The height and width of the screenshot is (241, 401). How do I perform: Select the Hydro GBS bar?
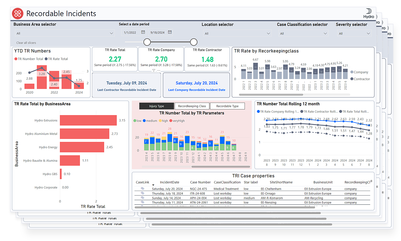(61, 174)
